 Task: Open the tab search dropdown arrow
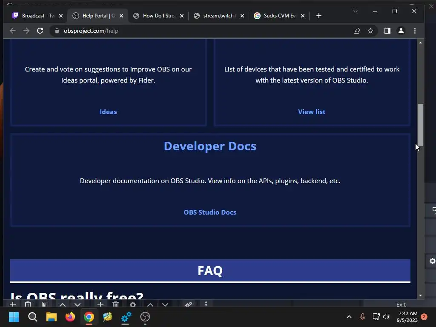pos(356,11)
